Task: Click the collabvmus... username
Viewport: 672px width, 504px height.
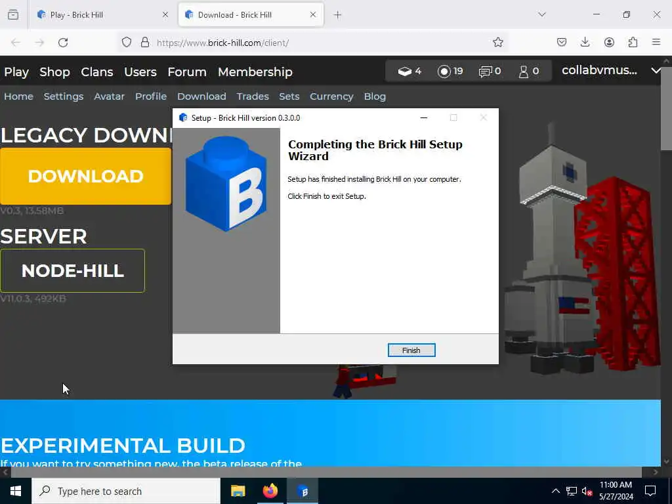Action: [x=599, y=70]
